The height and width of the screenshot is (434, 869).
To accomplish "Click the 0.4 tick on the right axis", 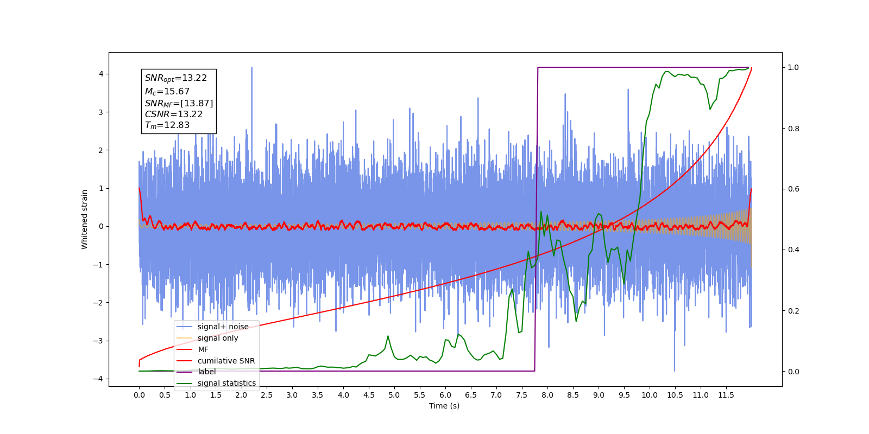I will (x=794, y=250).
